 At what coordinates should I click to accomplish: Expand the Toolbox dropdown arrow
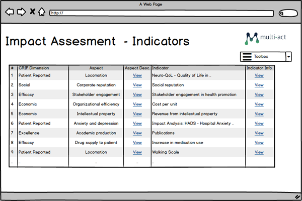288,57
